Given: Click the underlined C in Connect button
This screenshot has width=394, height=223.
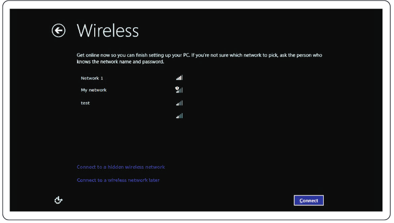Looking at the screenshot, I should pyautogui.click(x=301, y=201).
